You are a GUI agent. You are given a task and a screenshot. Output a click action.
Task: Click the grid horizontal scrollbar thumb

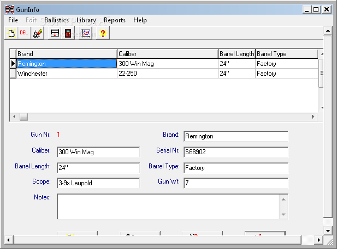click(x=23, y=117)
